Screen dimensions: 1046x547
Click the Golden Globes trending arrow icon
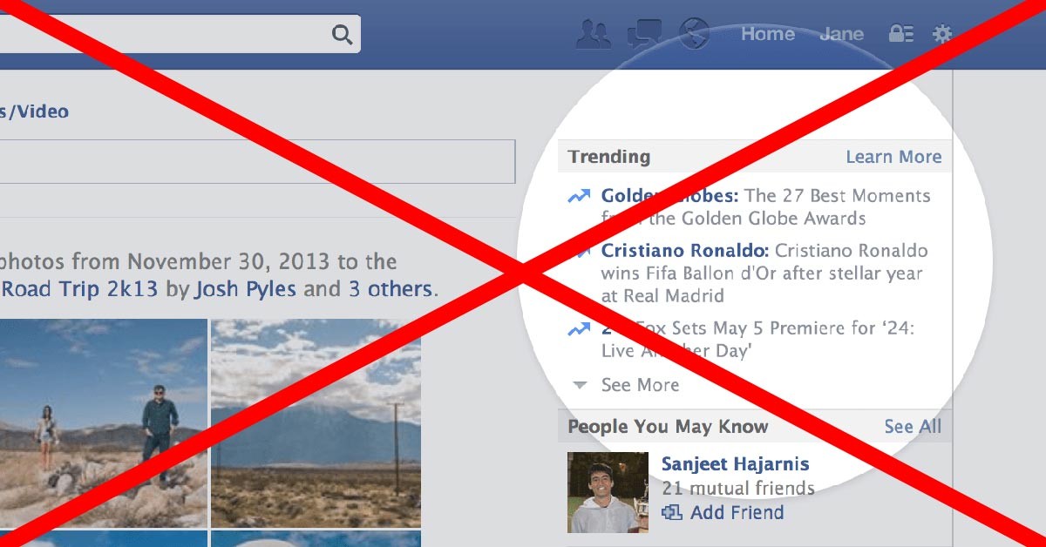(579, 196)
